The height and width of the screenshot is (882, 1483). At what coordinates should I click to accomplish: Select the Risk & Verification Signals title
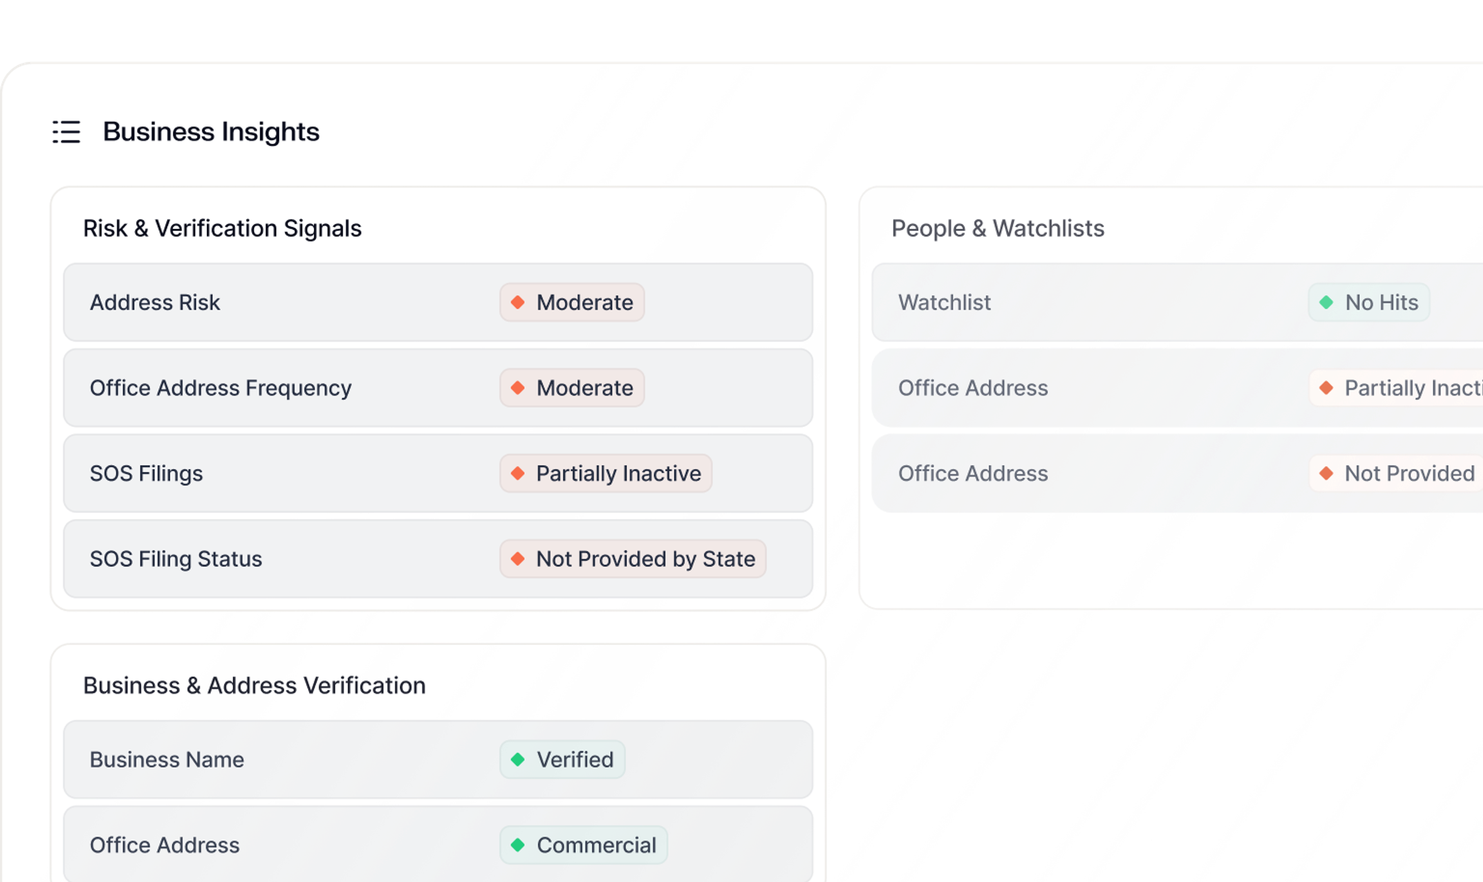coord(222,228)
